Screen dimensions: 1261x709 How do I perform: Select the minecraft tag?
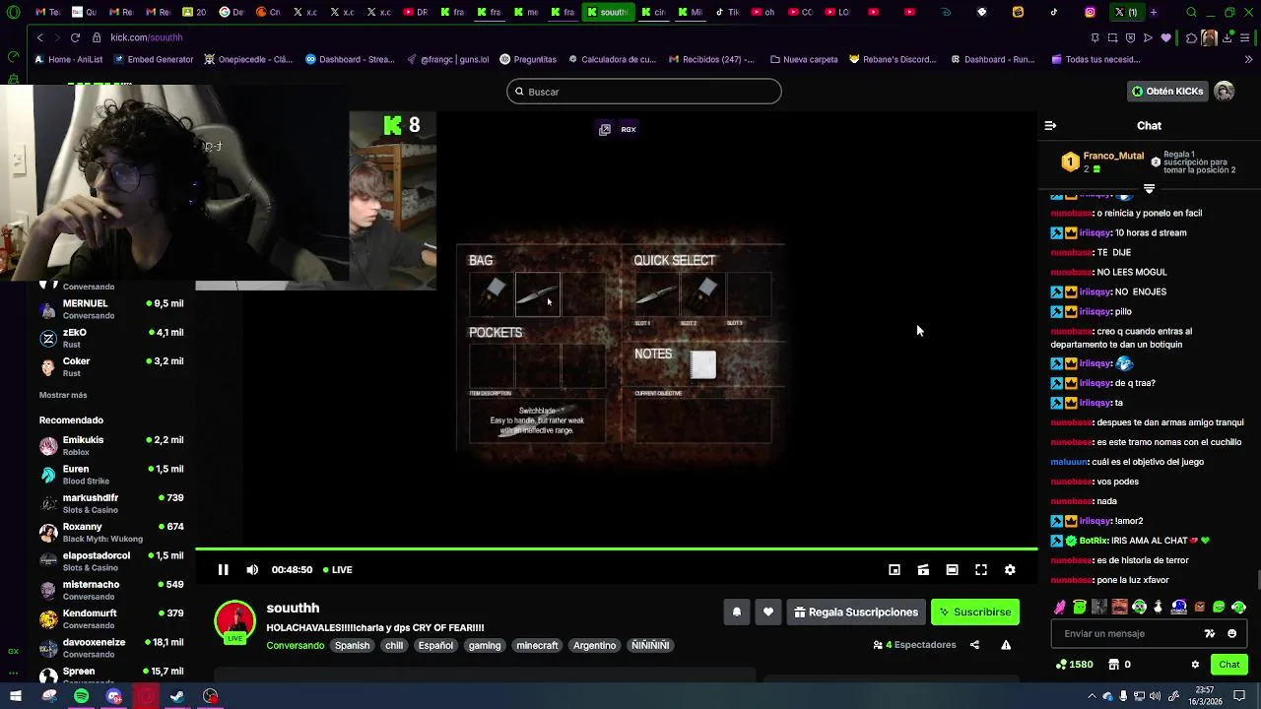pos(538,646)
